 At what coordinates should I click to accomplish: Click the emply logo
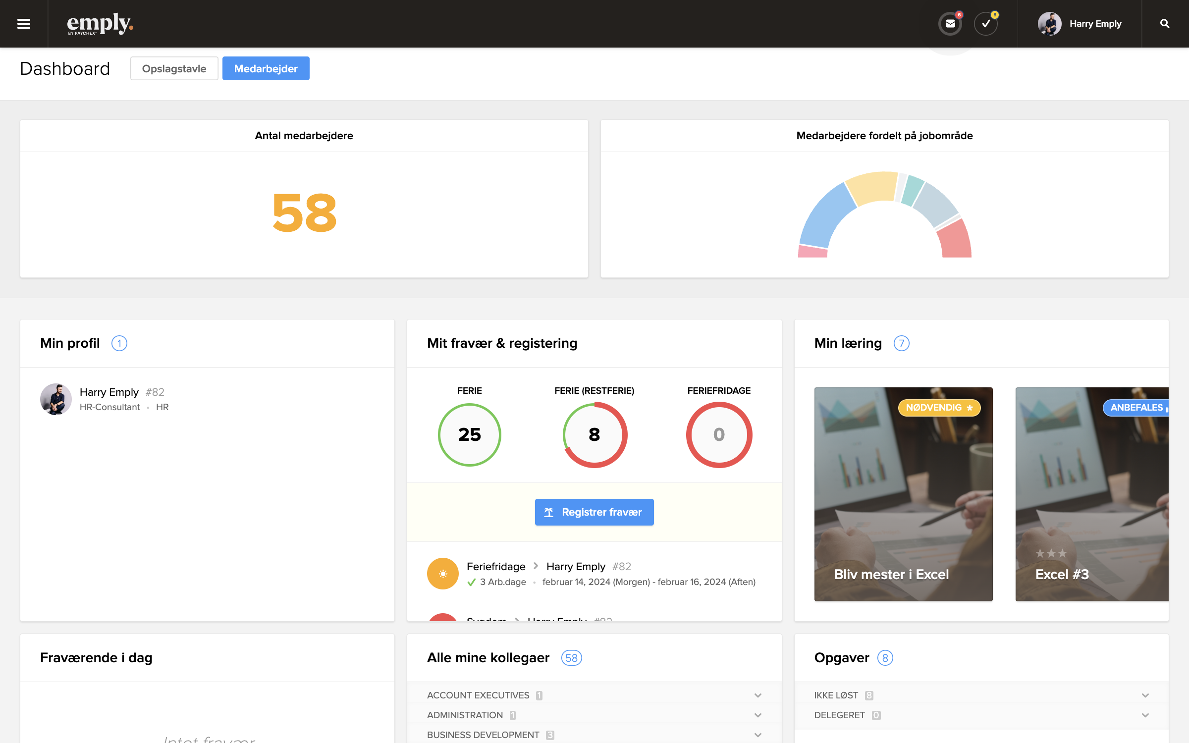pyautogui.click(x=100, y=24)
